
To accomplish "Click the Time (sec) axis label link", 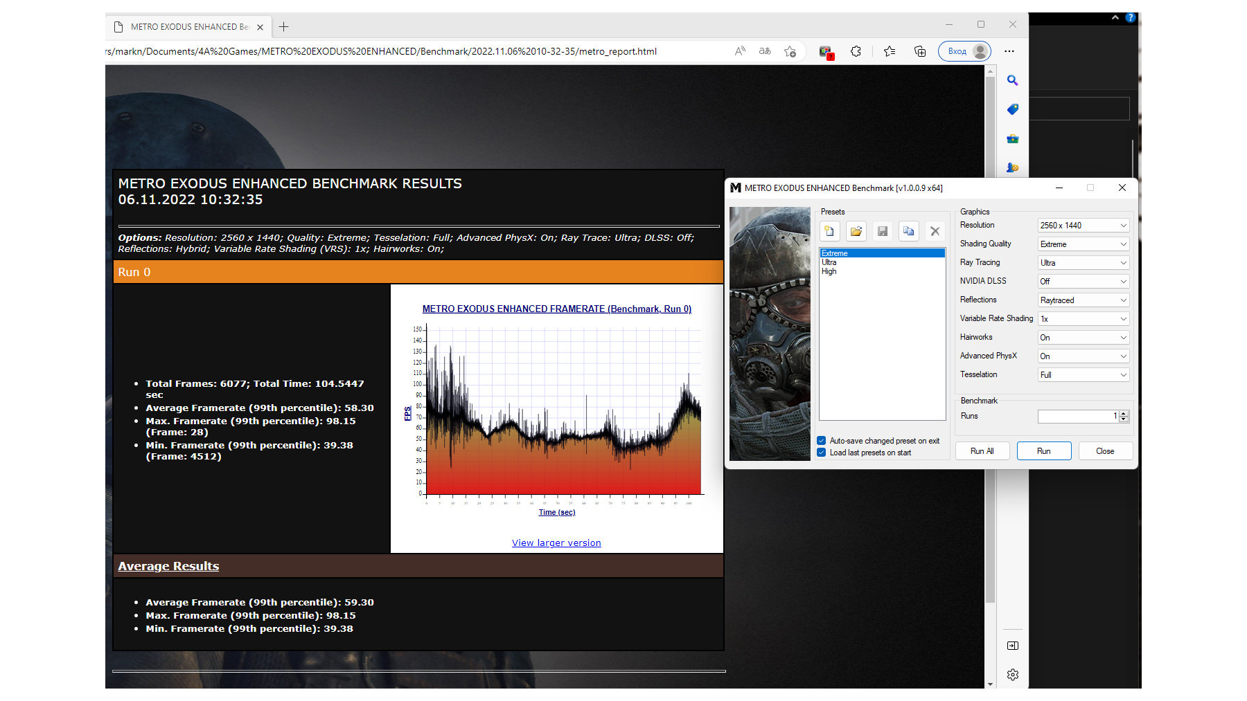I will click(557, 513).
